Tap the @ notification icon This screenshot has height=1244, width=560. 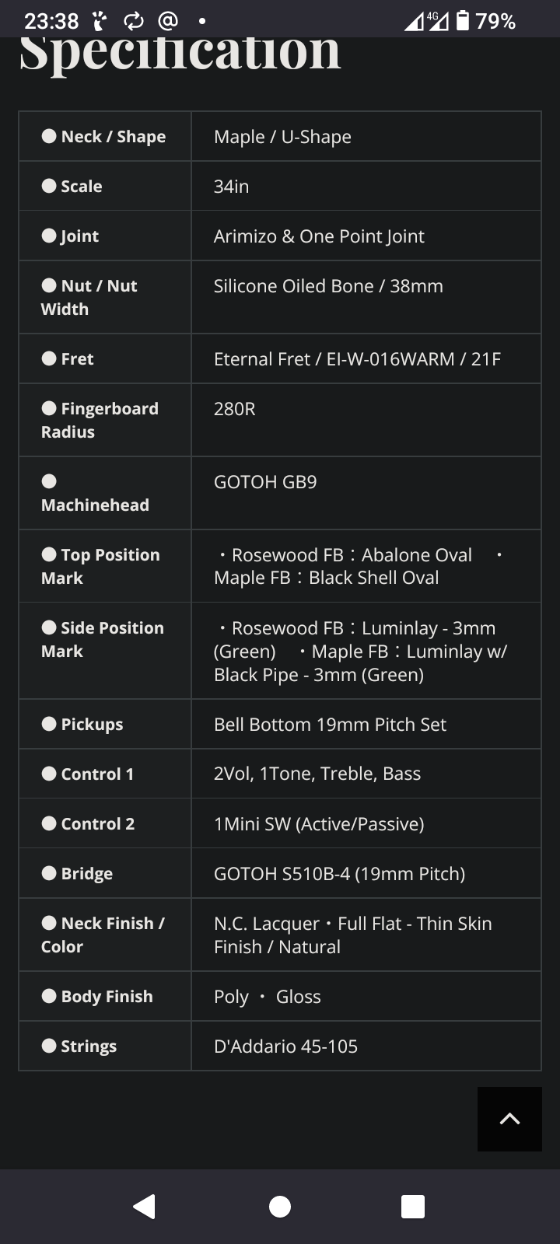click(x=167, y=21)
